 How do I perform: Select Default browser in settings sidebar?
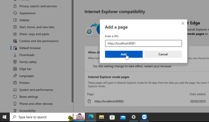[30, 48]
